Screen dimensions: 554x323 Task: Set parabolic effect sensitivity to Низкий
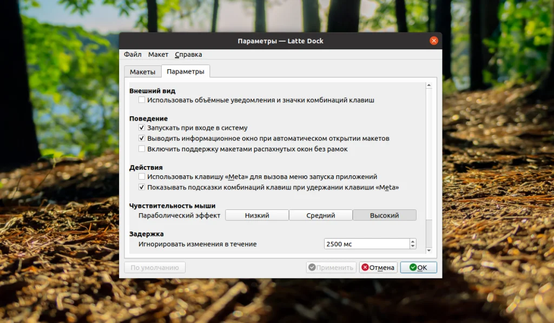point(256,215)
